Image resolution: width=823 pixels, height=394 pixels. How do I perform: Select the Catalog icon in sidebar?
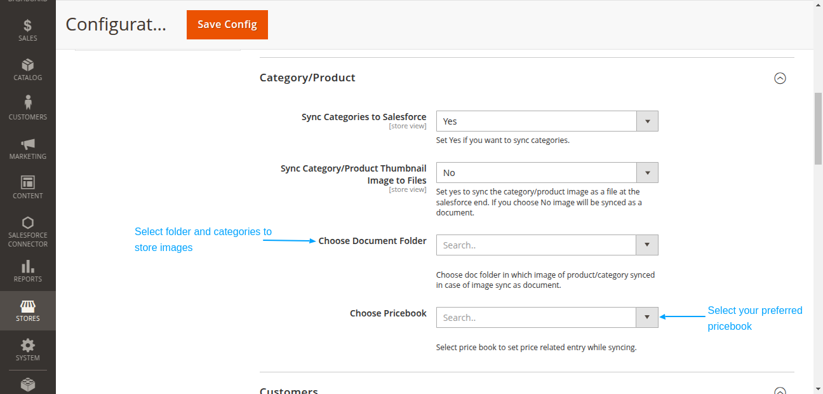[27, 67]
